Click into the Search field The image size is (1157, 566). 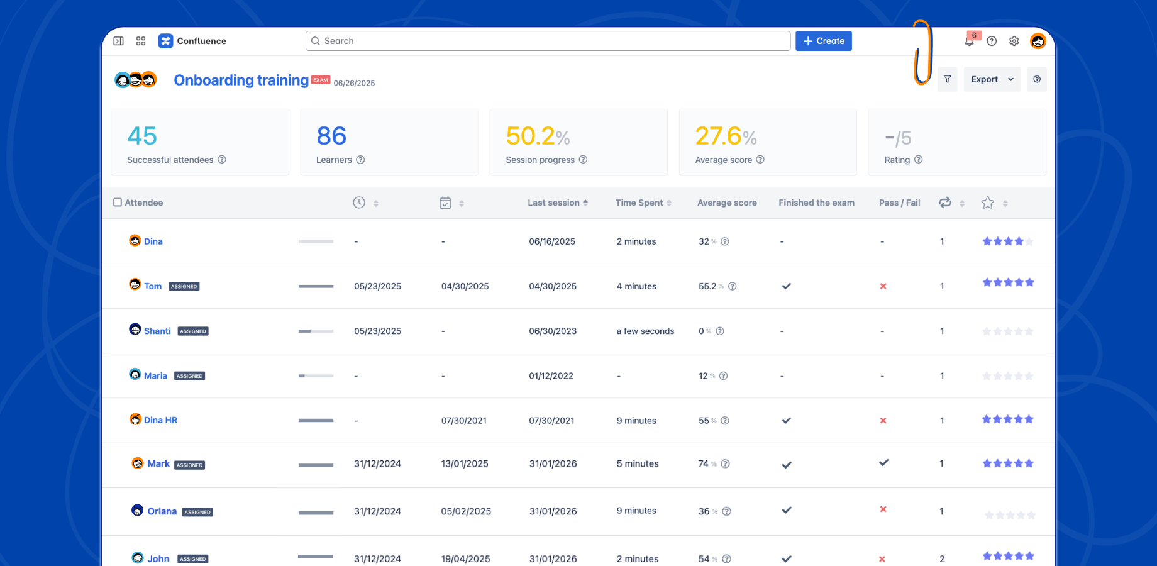pyautogui.click(x=547, y=41)
